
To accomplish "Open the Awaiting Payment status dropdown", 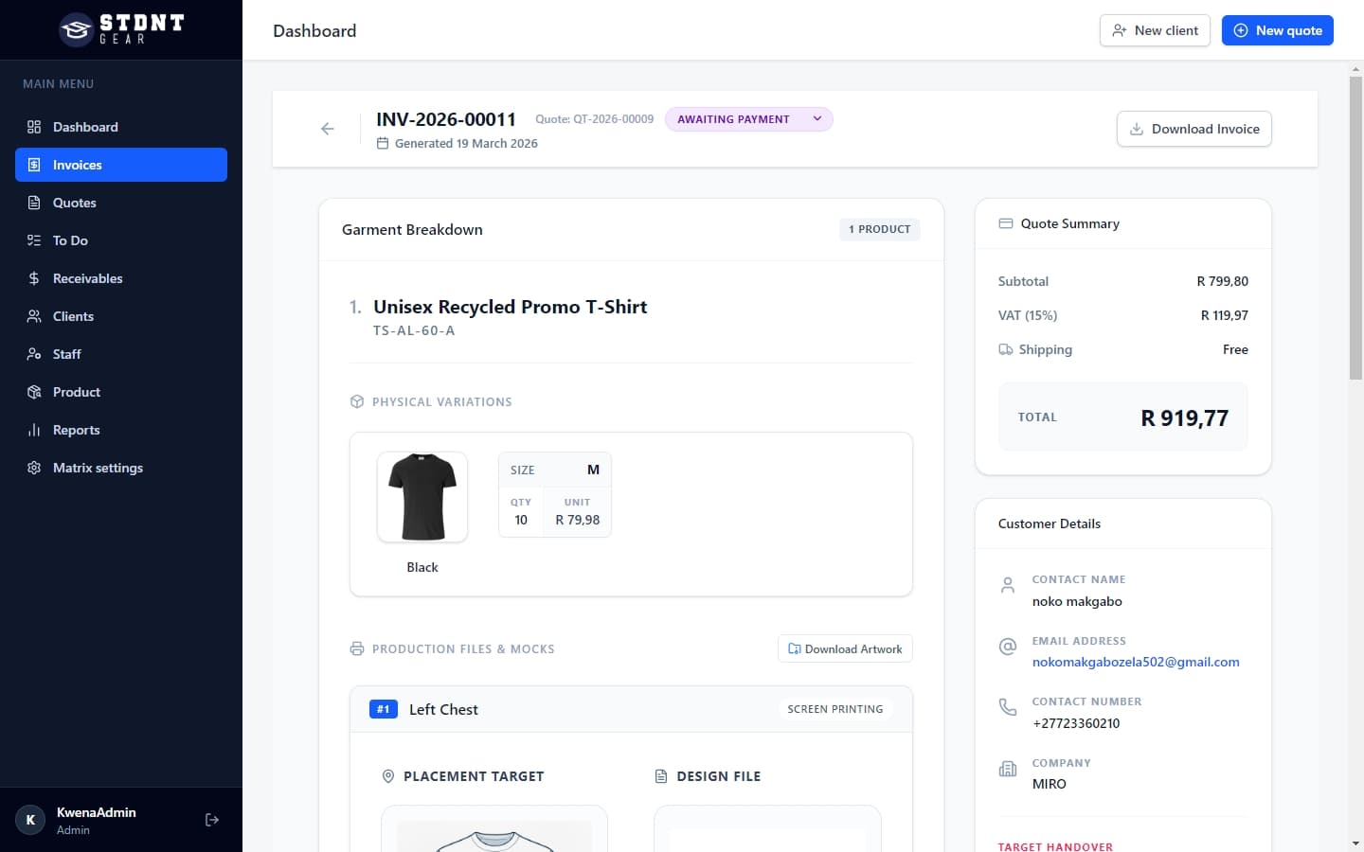I will pyautogui.click(x=749, y=119).
